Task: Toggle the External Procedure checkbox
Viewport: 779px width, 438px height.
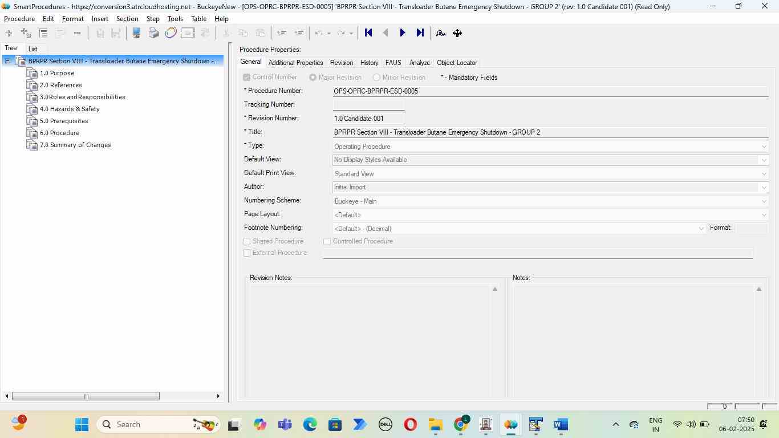Action: click(247, 253)
